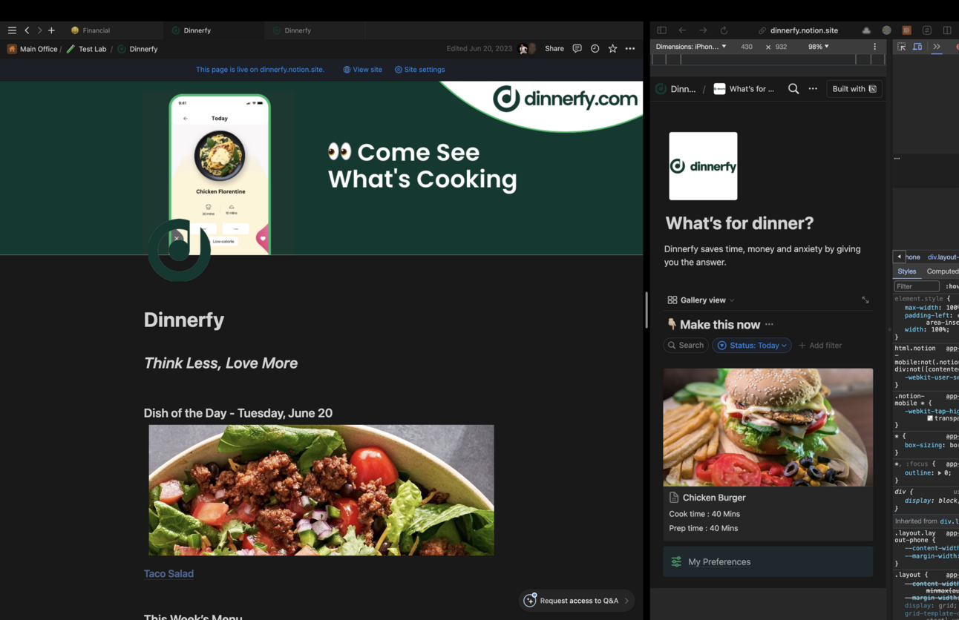Click the Taco Salad photo
959x620 pixels.
click(x=321, y=490)
